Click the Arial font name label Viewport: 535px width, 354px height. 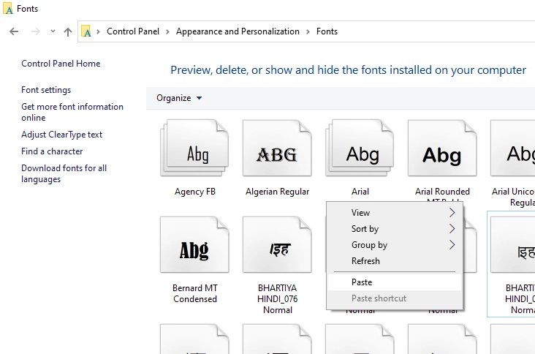(360, 192)
